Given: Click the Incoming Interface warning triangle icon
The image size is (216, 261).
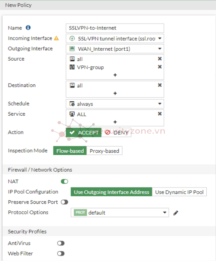Looking at the screenshot, I should coord(56,38).
